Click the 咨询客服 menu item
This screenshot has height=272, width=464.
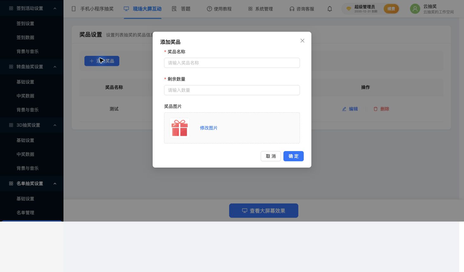(302, 9)
